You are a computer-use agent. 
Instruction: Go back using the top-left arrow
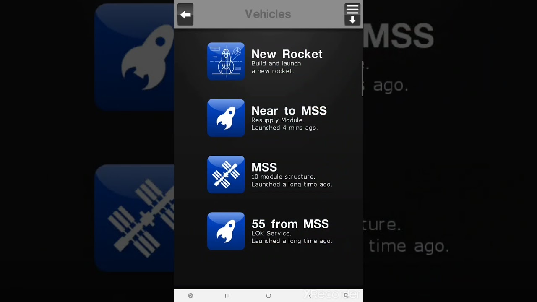pos(185,15)
